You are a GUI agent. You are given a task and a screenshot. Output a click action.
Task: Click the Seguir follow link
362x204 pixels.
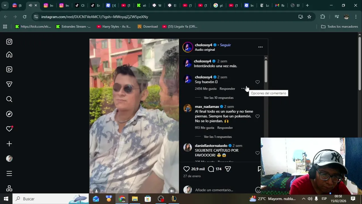[225, 45]
